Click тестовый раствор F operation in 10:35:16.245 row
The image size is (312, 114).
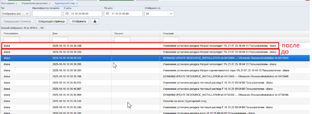click(x=218, y=107)
